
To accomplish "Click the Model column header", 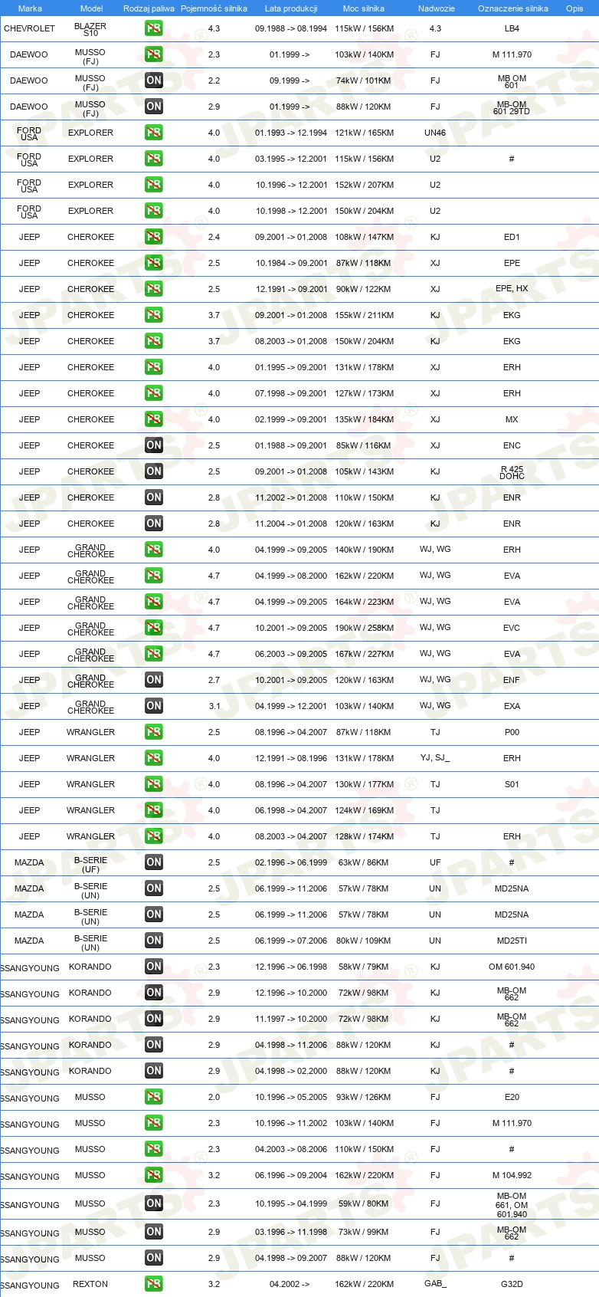I will click(x=91, y=8).
